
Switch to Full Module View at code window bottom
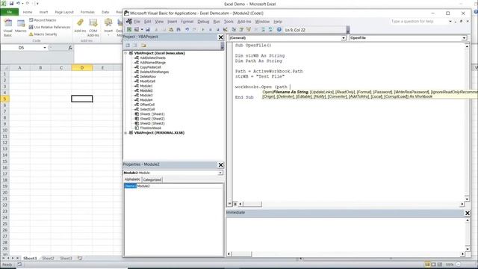point(235,203)
